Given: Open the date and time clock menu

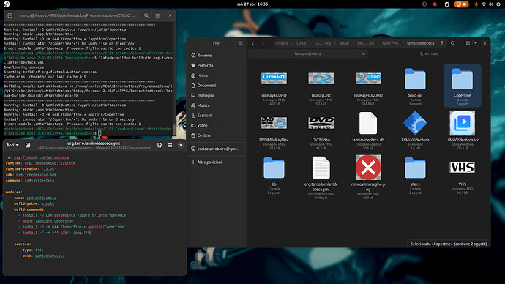Looking at the screenshot, I should [252, 4].
